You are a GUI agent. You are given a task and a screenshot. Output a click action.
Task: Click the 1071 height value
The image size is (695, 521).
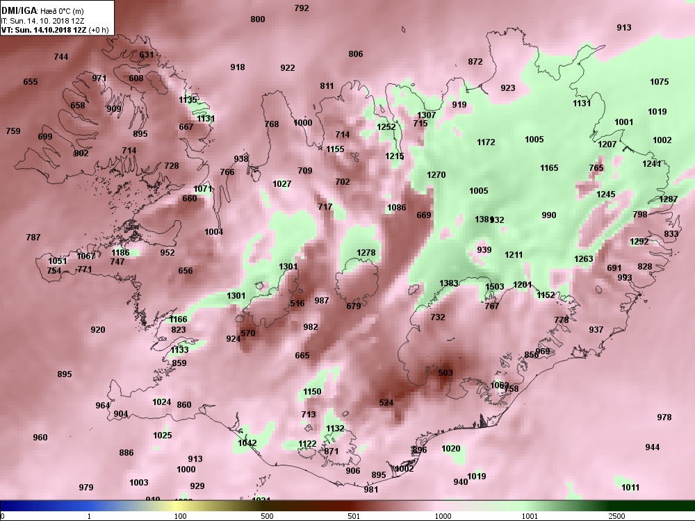(203, 189)
